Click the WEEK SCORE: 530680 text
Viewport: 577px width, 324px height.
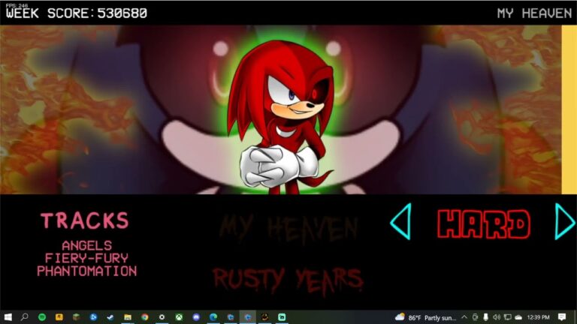(x=77, y=13)
